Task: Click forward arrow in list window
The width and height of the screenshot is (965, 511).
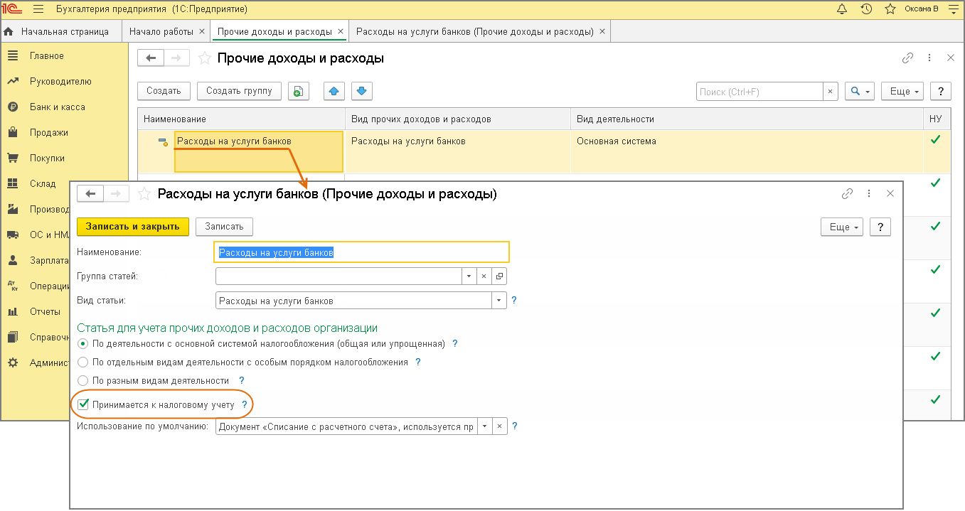Action: pyautogui.click(x=176, y=58)
